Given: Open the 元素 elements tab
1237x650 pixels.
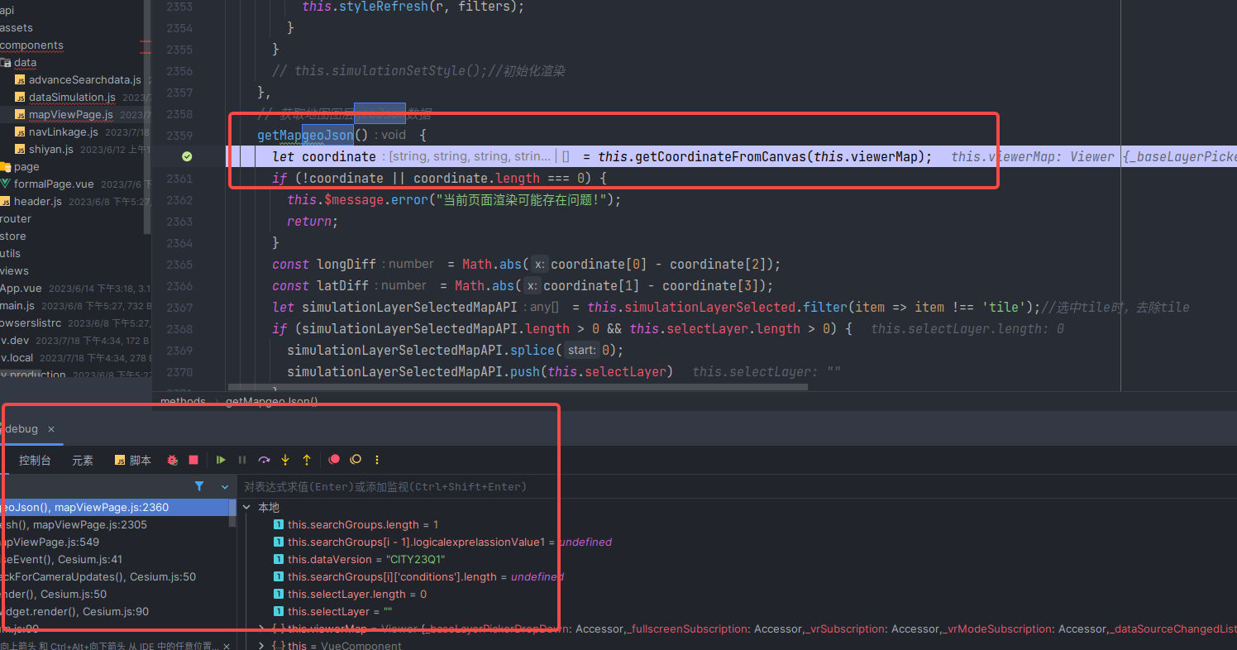Looking at the screenshot, I should [83, 461].
